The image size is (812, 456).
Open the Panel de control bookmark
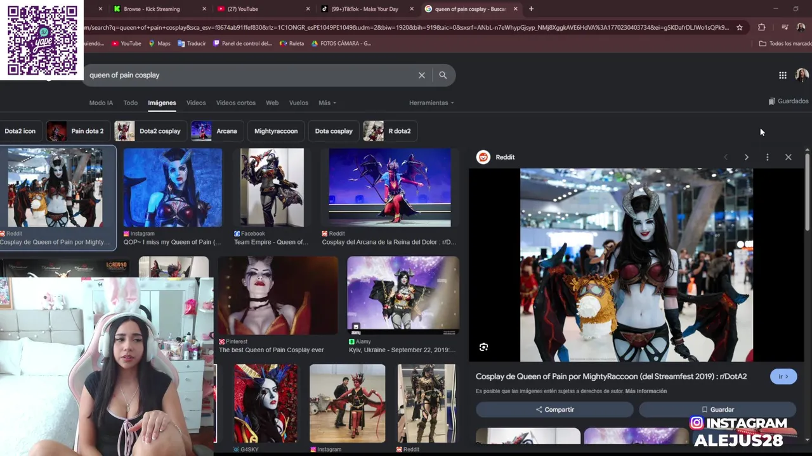point(243,44)
